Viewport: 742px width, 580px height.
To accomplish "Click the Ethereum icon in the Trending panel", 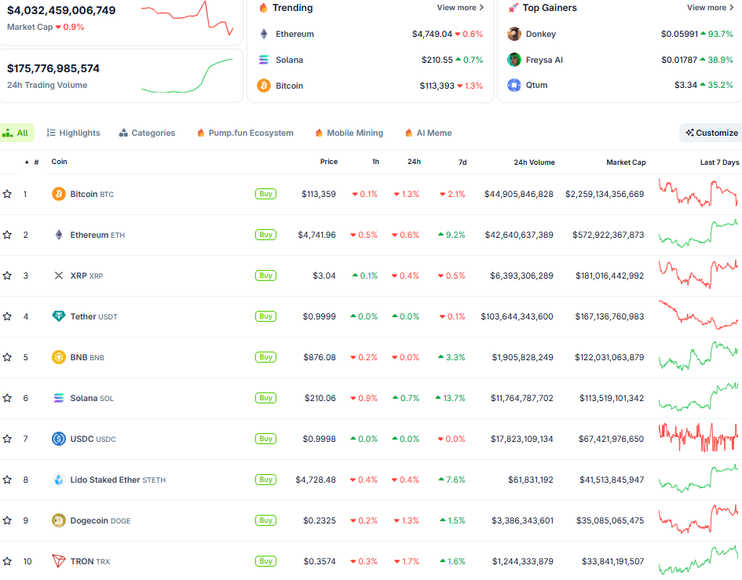I will coord(265,34).
